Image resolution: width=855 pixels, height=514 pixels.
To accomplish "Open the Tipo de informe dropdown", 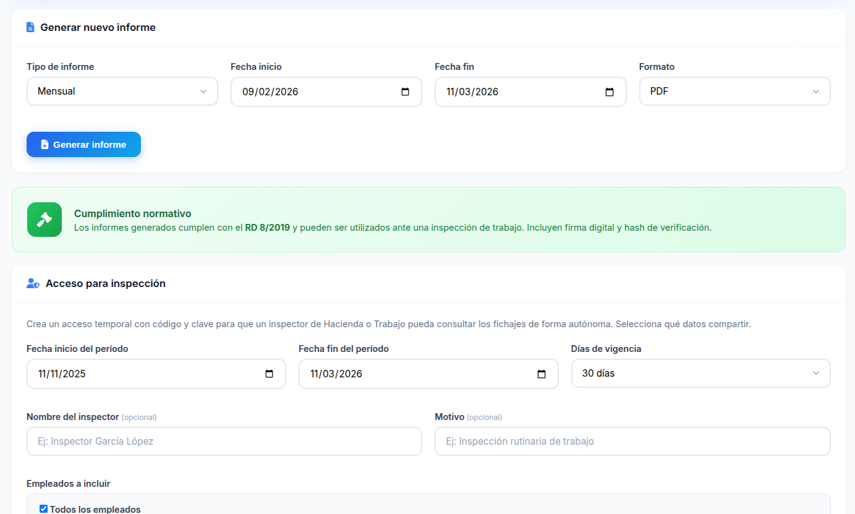I will tap(122, 92).
